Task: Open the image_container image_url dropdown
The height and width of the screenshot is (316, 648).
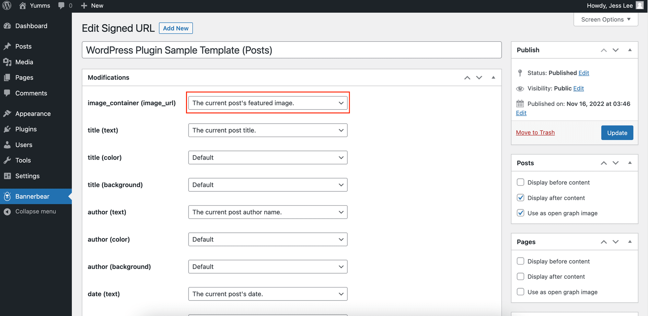Action: coord(268,103)
